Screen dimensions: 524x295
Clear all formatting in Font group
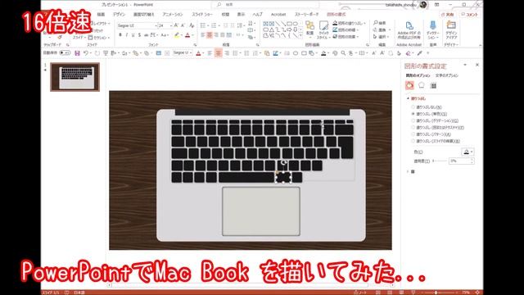pyautogui.click(x=192, y=25)
